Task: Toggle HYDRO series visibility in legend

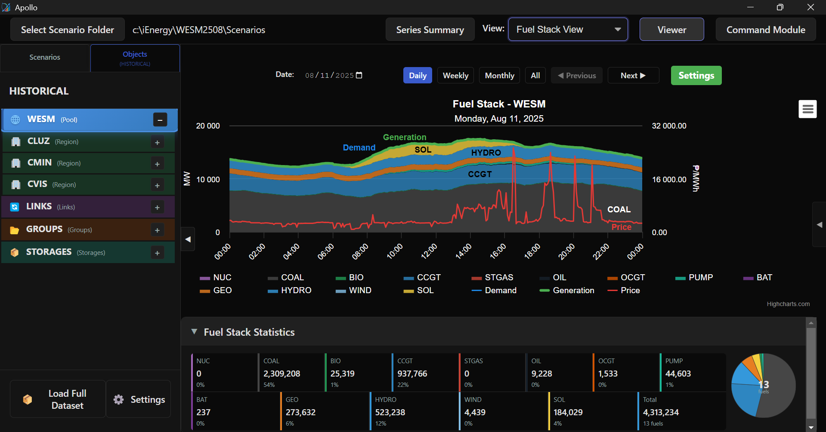Action: (x=290, y=291)
